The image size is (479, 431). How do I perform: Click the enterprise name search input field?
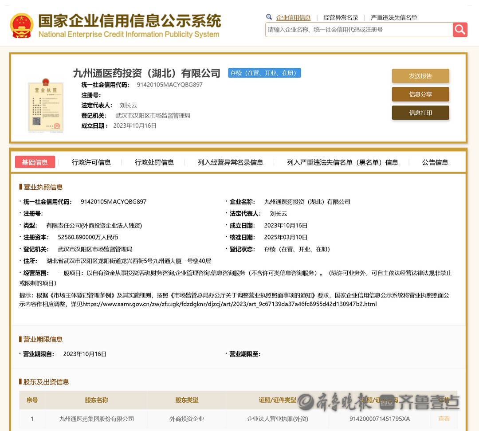tap(358, 30)
